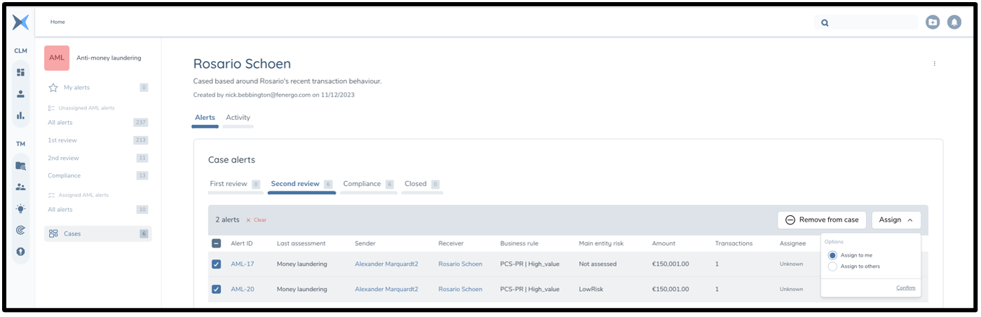Click the search magnifier icon
981x317 pixels.
[x=825, y=22]
